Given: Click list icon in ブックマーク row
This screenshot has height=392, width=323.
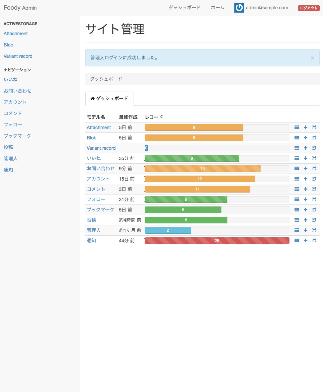Looking at the screenshot, I should tap(297, 210).
